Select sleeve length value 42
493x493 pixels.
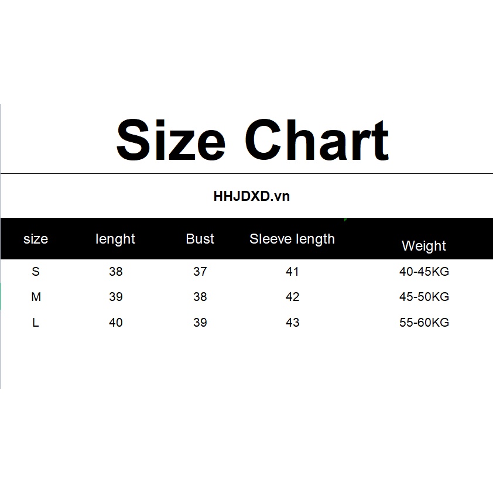[292, 297]
